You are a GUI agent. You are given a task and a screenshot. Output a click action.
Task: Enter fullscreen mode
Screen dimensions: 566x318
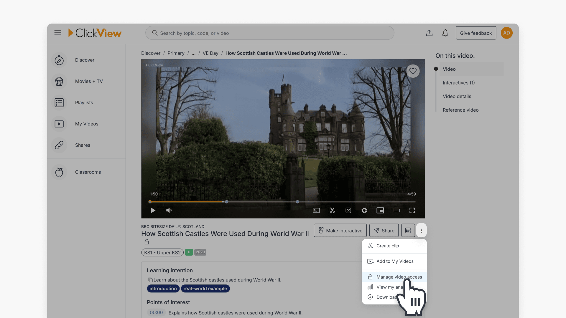412,210
